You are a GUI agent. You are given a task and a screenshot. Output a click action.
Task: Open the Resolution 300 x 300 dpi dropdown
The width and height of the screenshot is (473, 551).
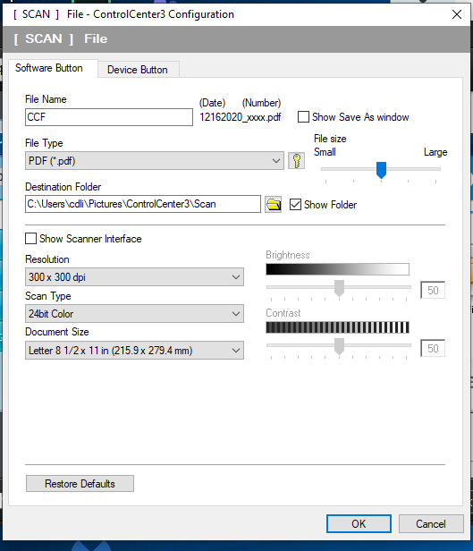point(134,277)
